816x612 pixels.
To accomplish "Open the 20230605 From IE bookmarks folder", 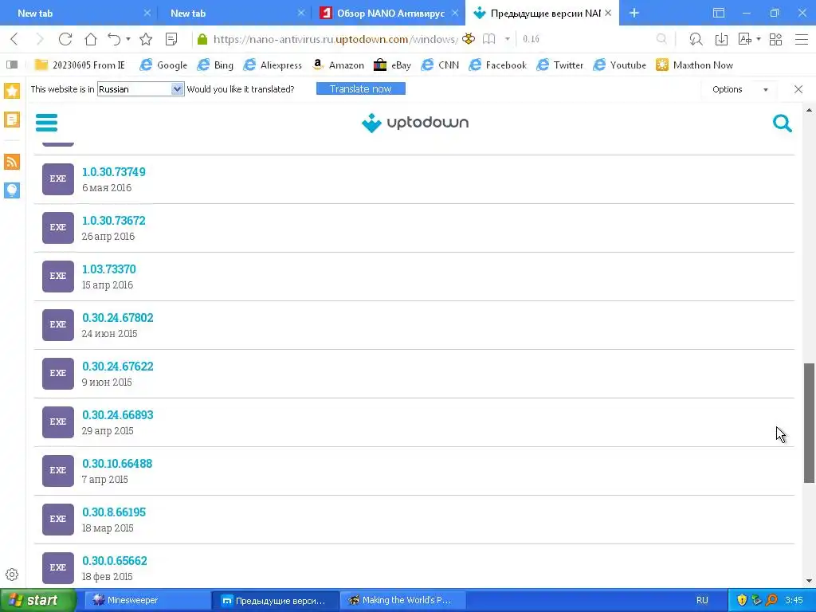I will (80, 65).
